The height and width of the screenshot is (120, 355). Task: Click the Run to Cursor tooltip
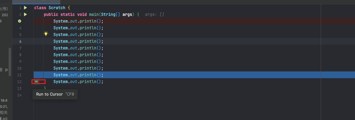(x=55, y=94)
